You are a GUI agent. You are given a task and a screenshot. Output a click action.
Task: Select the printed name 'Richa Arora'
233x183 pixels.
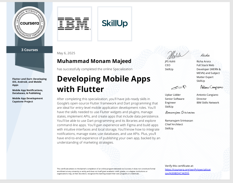[204, 61]
